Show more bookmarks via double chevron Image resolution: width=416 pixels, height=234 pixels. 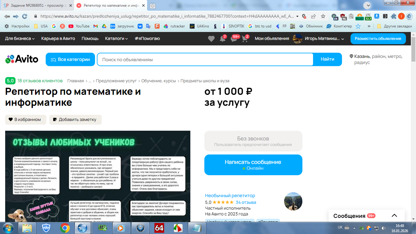(369, 26)
